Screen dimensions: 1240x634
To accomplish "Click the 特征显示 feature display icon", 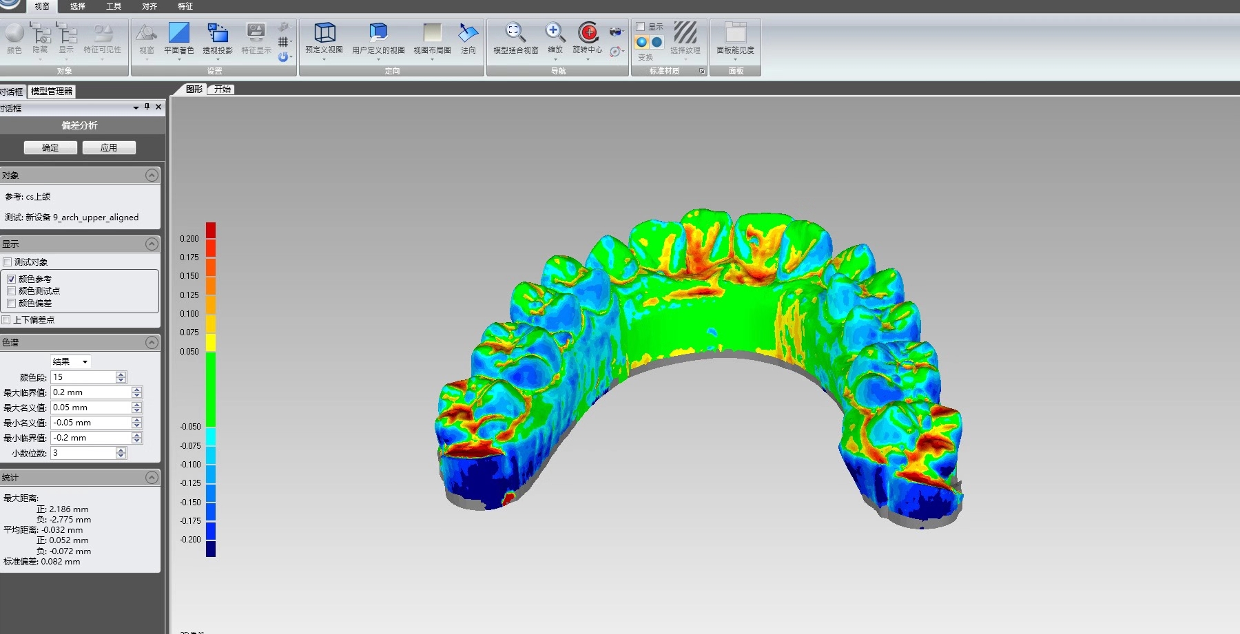I will point(256,33).
